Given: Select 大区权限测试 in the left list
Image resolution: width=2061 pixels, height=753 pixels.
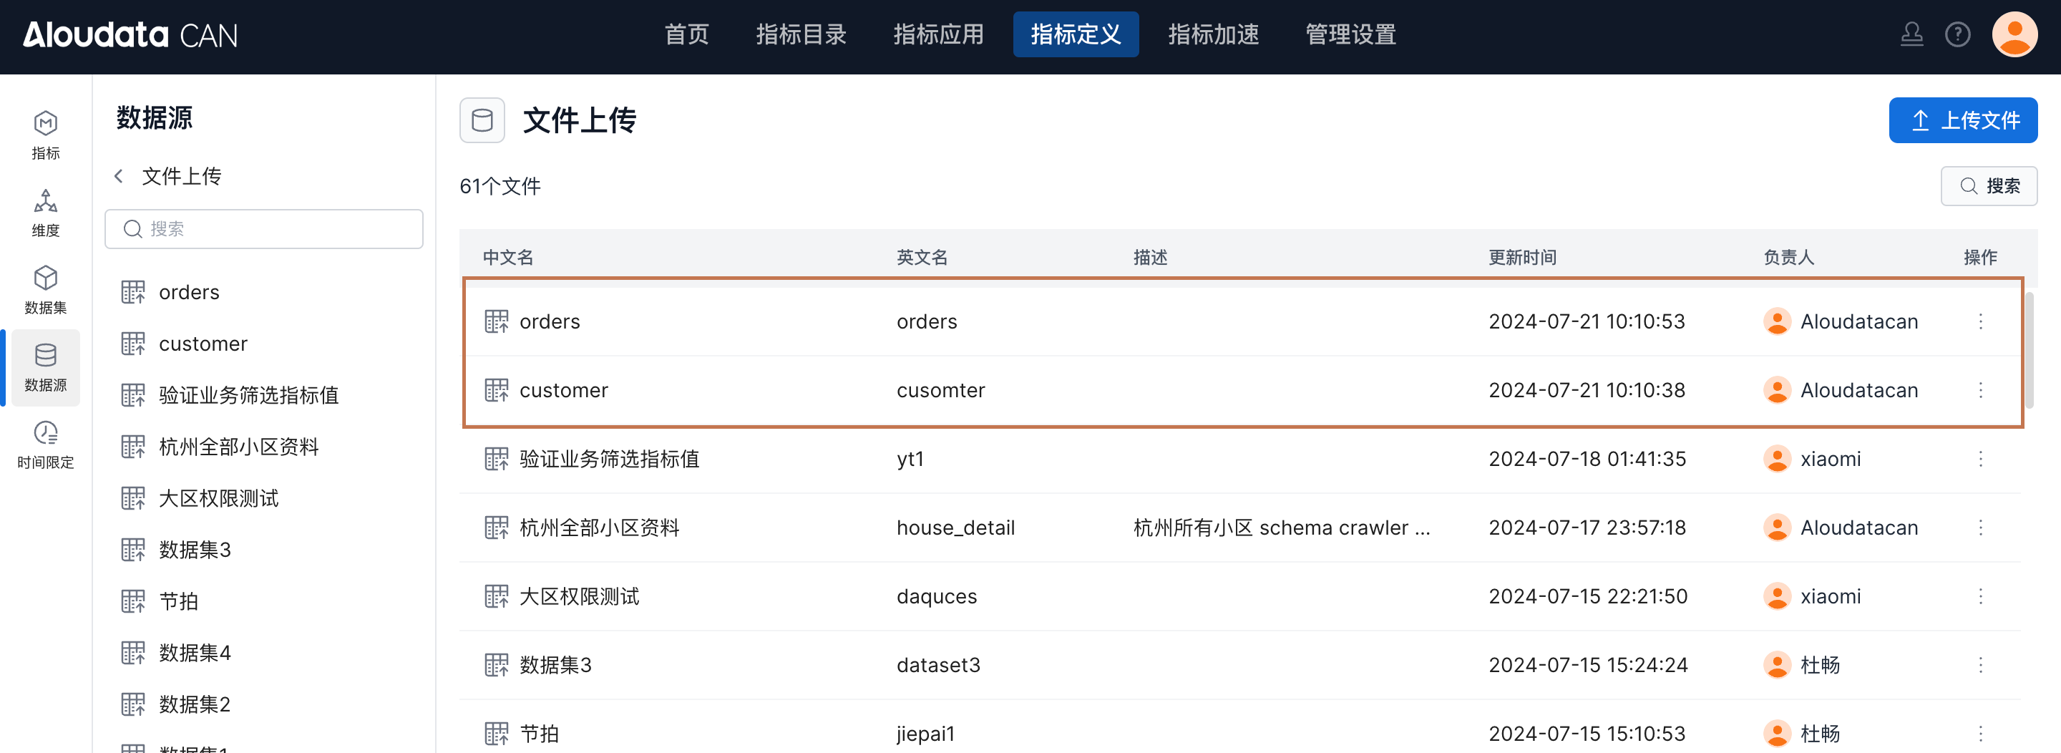Looking at the screenshot, I should (218, 498).
